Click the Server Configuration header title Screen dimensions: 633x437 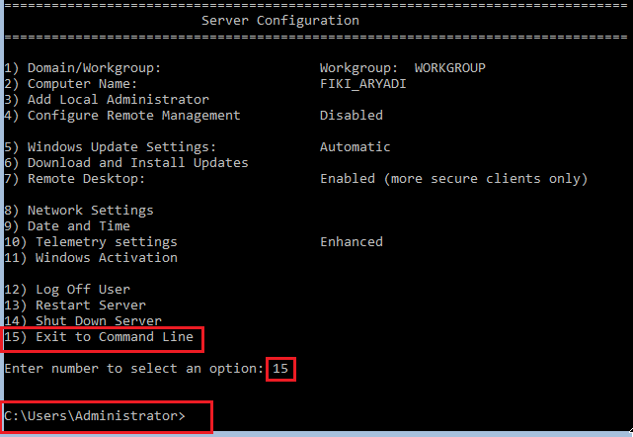point(279,20)
